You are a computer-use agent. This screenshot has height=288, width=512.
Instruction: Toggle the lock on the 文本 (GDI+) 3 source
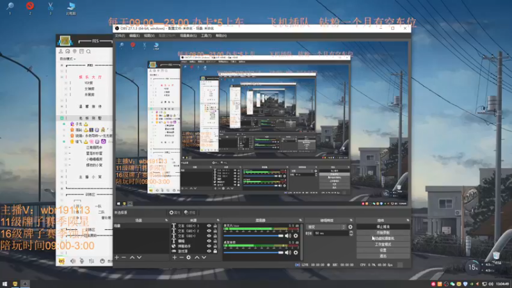[x=215, y=226]
